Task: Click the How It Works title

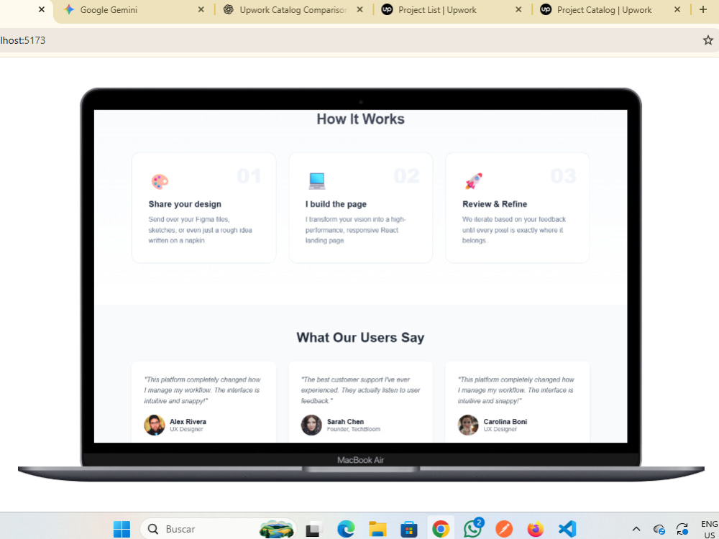Action: click(360, 119)
